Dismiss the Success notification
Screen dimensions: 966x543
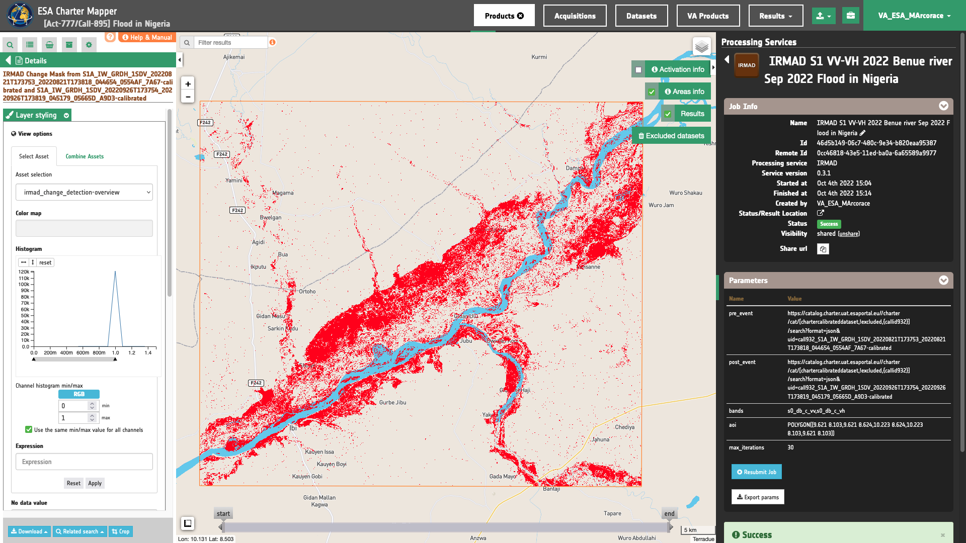pyautogui.click(x=943, y=535)
